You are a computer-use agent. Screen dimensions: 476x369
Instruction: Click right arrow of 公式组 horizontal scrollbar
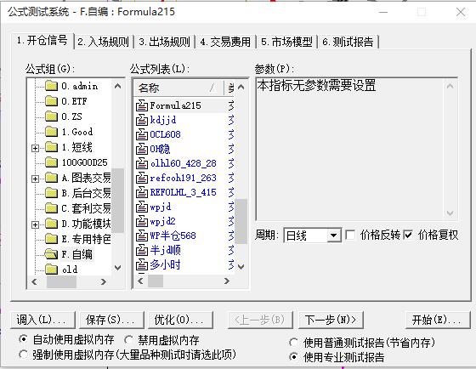point(104,281)
